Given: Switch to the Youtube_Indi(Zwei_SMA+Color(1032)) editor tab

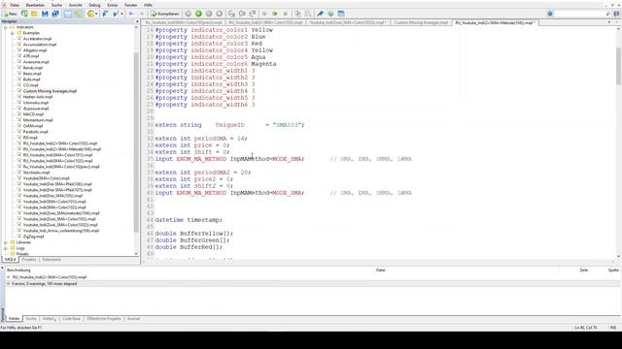Looking at the screenshot, I should [x=348, y=23].
